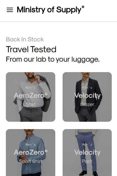Click the 'Shirt' caption on the AeroZero card
This screenshot has height=176, width=117.
click(x=30, y=104)
